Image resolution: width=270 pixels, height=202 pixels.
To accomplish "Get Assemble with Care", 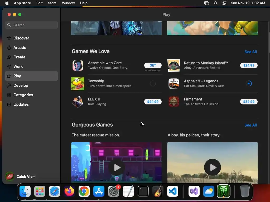I will coord(153,65).
